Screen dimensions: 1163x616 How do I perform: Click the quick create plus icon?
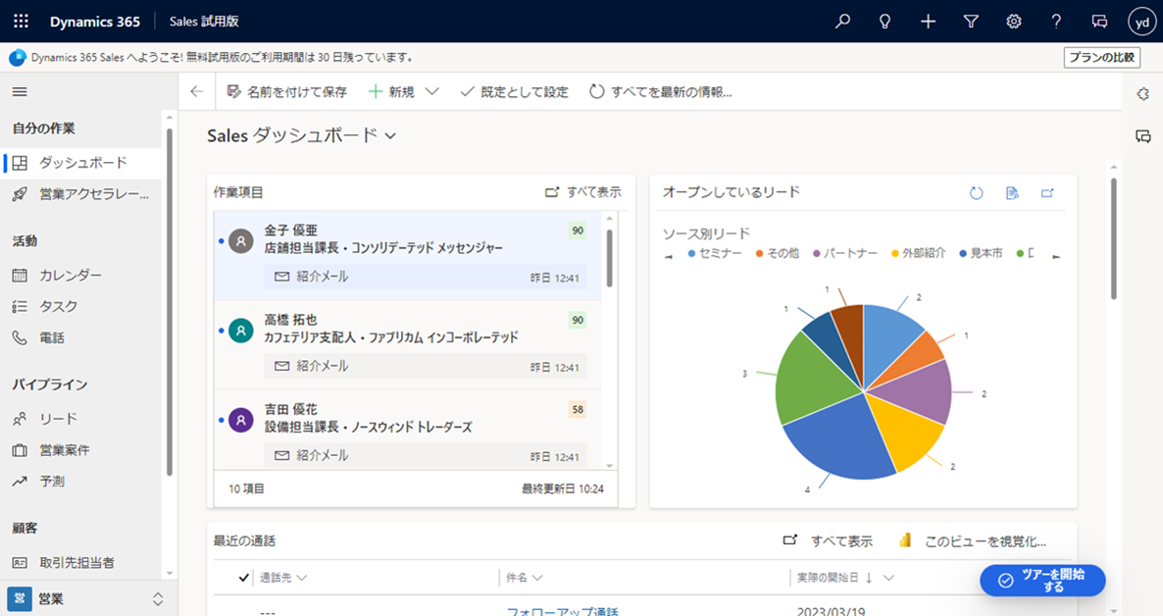[x=928, y=22]
